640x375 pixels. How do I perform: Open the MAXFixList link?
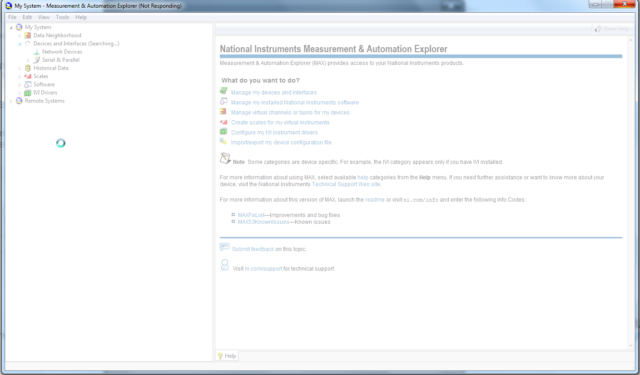tap(251, 215)
